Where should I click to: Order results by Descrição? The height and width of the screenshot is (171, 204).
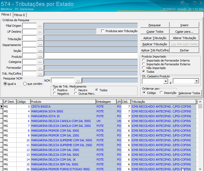coord(161,93)
